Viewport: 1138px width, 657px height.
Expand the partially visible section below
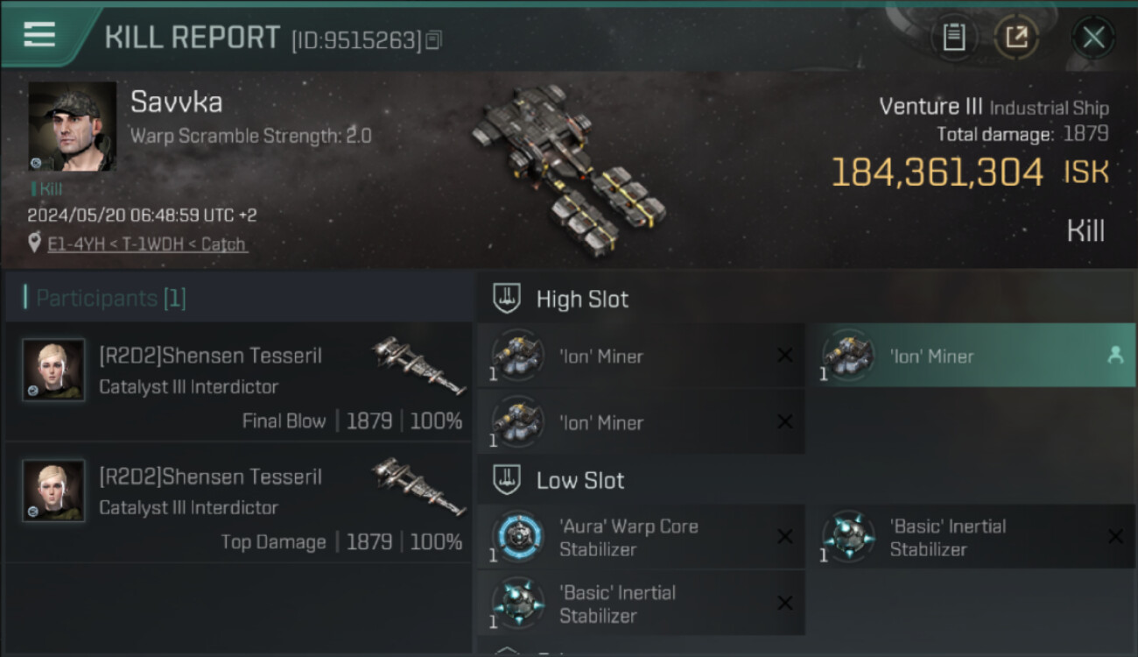point(806,649)
